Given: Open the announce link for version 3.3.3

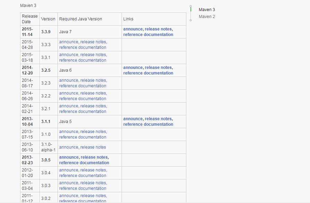Looking at the screenshot, I should pos(69,42).
